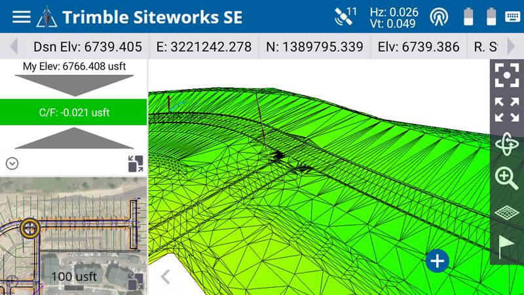Screen dimensions: 524x295
Task: Check the first battery indicator
Action: tap(468, 17)
